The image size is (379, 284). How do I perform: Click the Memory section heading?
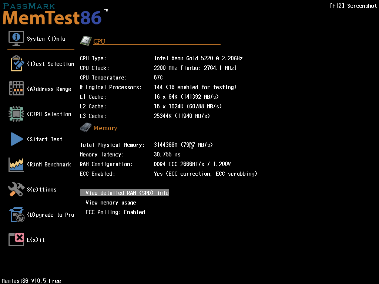(x=105, y=128)
